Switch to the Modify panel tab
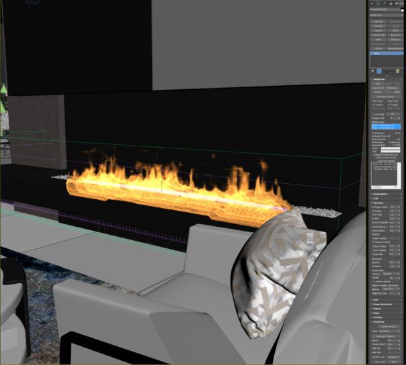Screen dimensions: 406x365 378,4
